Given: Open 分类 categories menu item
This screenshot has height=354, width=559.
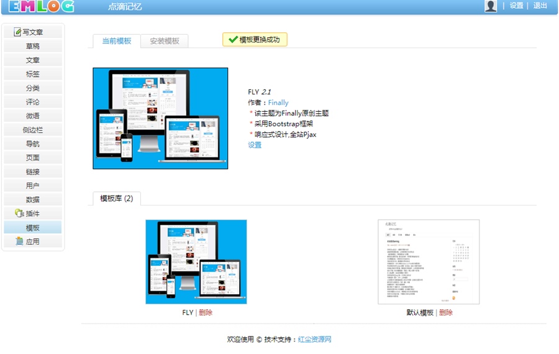Looking at the screenshot, I should tap(33, 88).
